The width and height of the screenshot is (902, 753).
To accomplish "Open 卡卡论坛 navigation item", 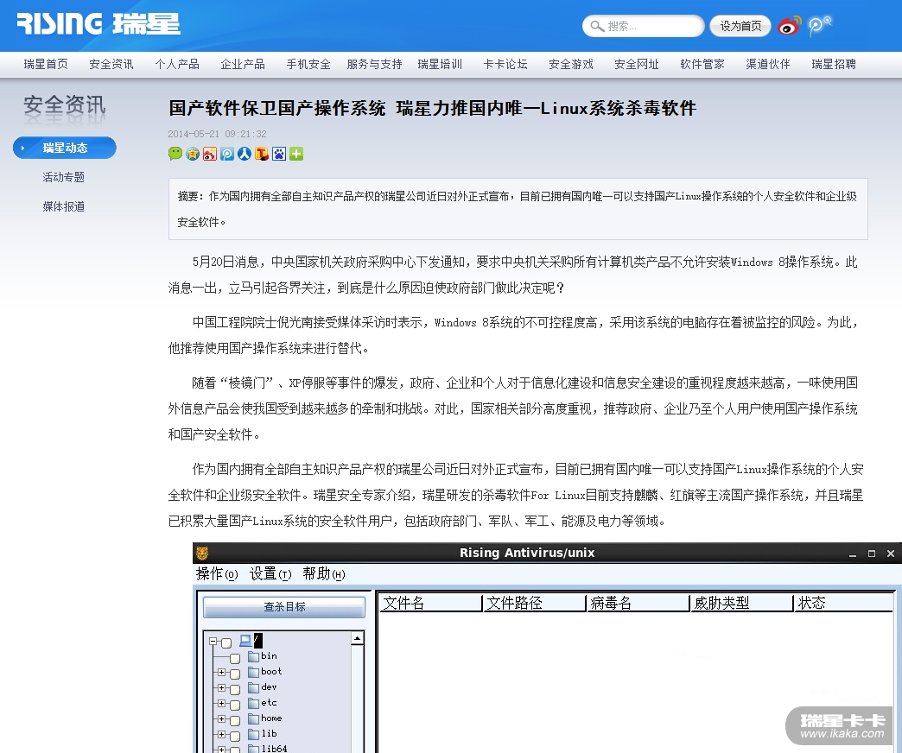I will [x=505, y=65].
